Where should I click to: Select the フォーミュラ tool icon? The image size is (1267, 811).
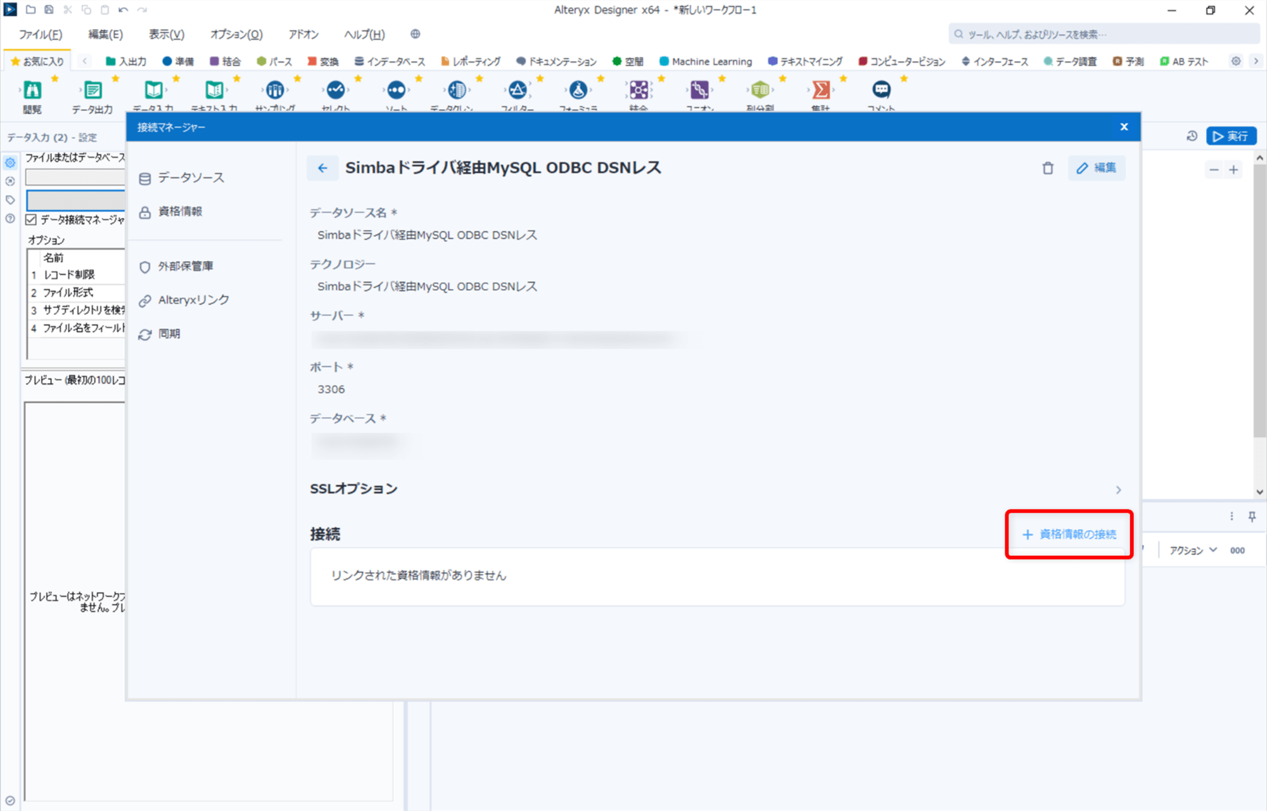(578, 90)
